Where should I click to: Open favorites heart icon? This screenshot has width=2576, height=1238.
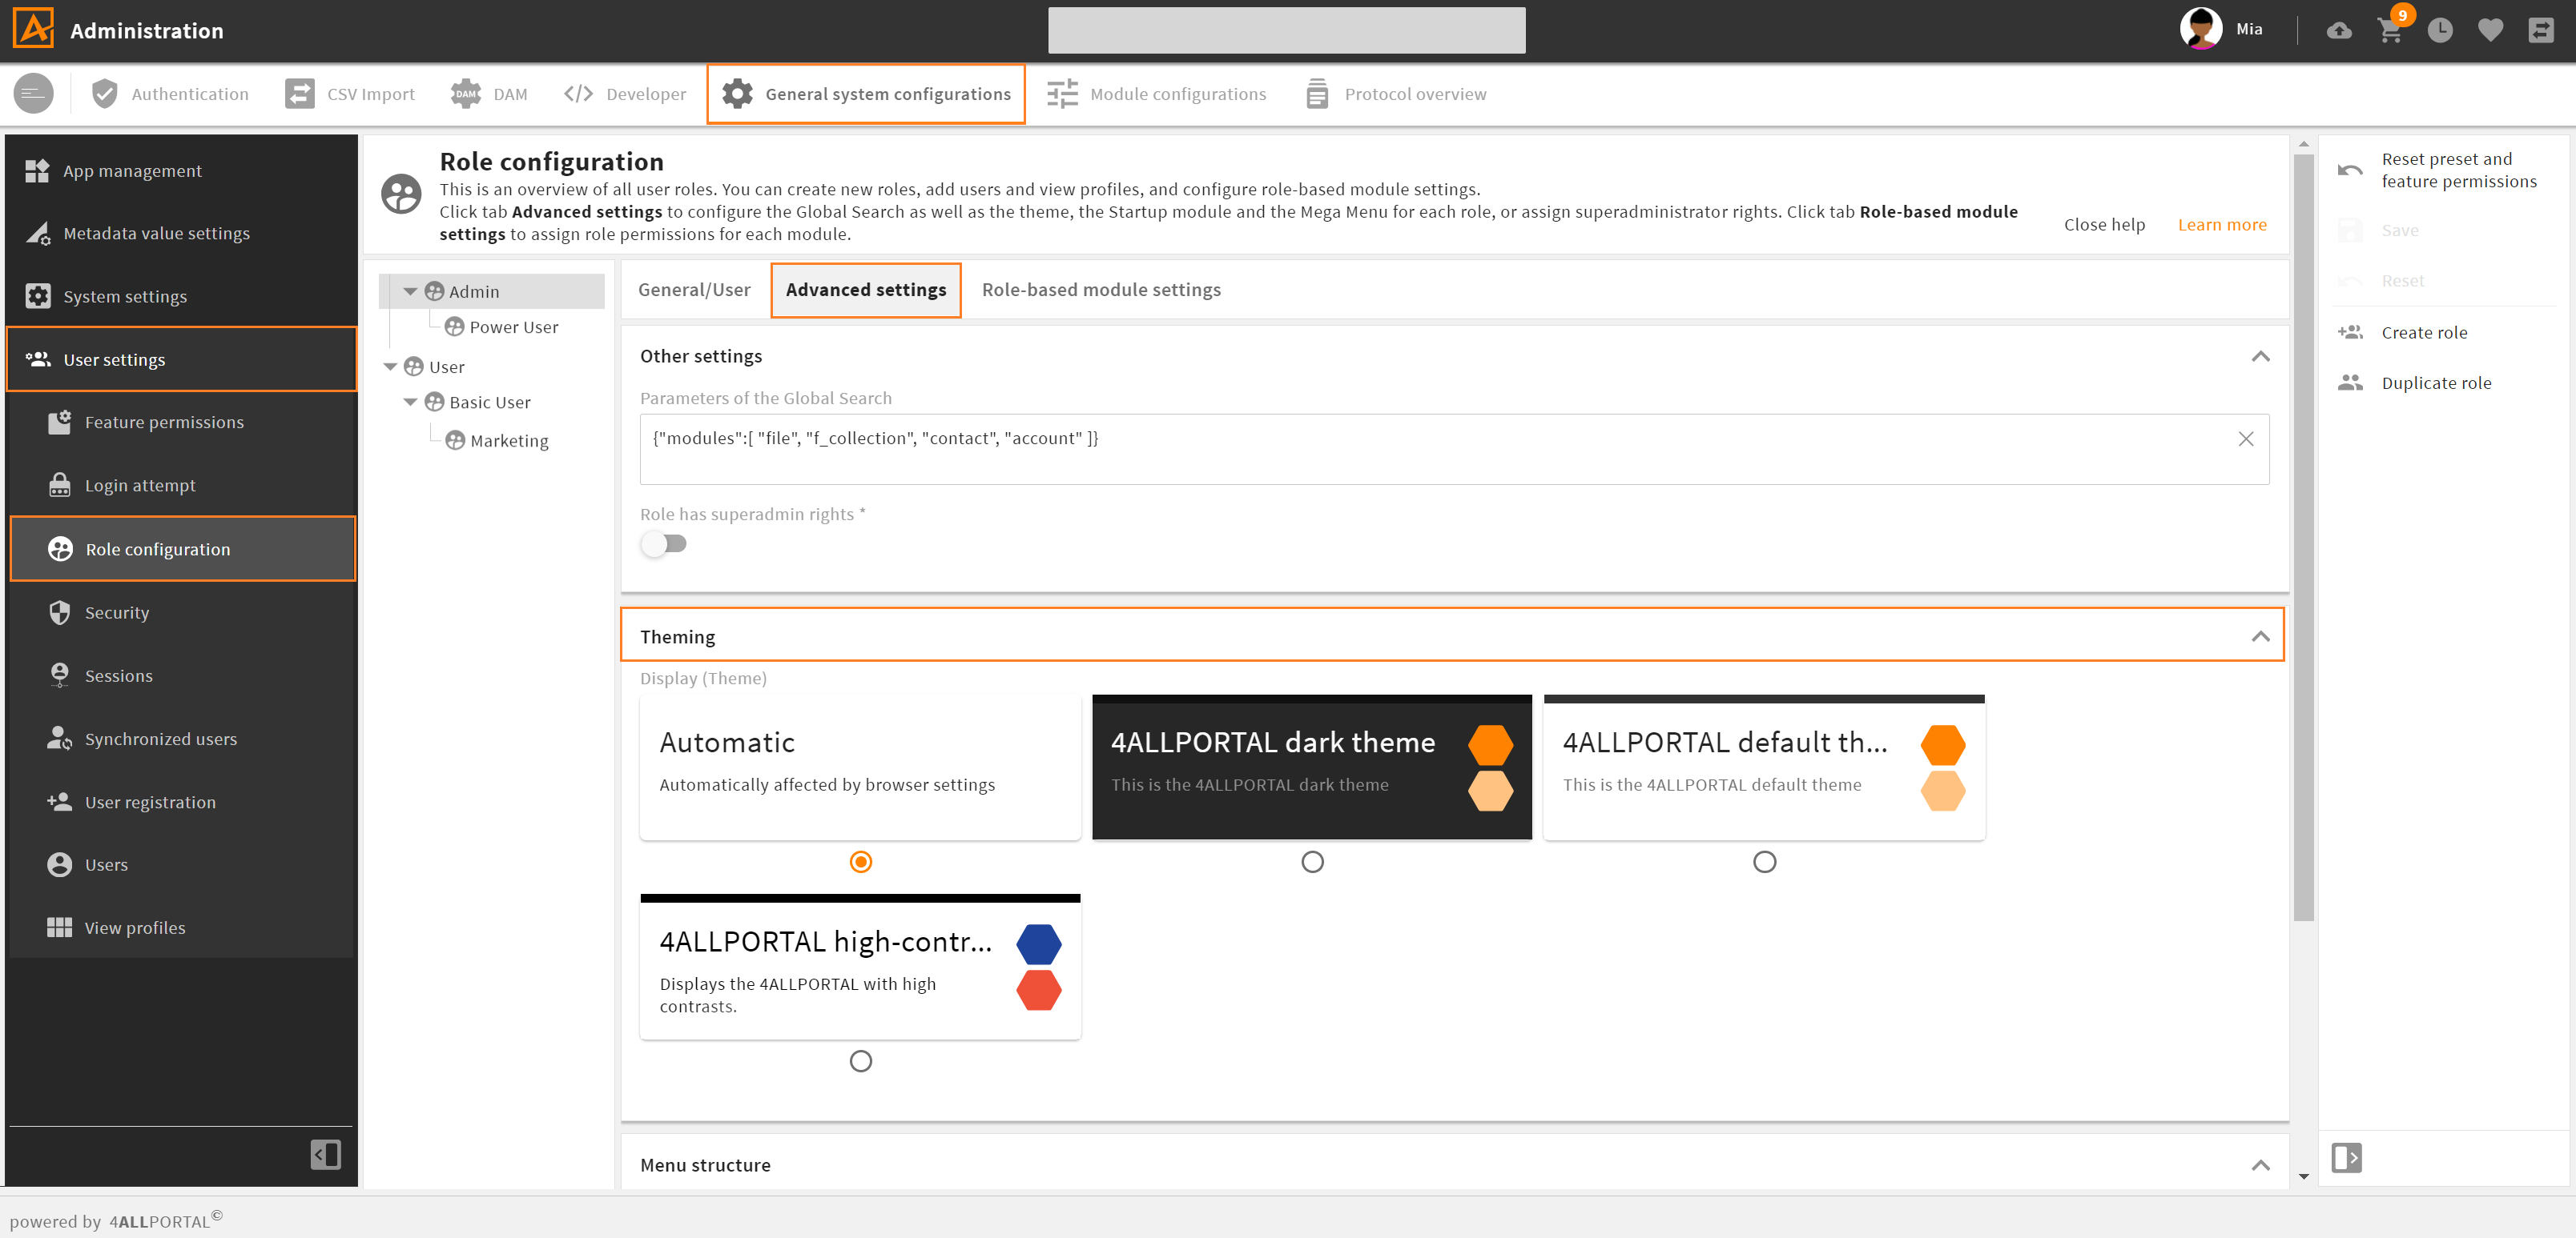coord(2491,30)
